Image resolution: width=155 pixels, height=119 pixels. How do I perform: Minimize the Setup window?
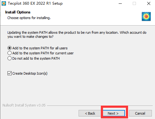[120, 3]
